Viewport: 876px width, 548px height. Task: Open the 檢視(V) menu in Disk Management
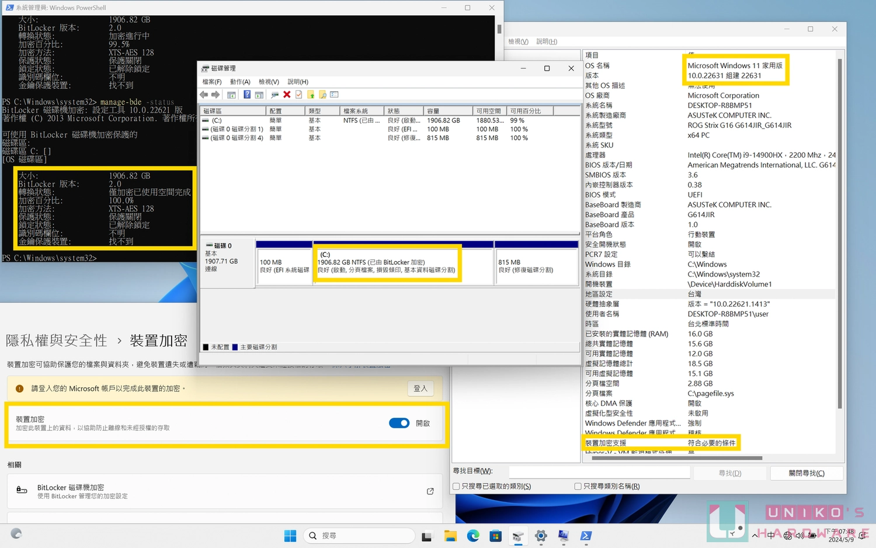coord(269,82)
